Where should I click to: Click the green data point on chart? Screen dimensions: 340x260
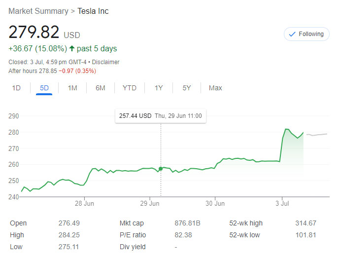(x=161, y=169)
